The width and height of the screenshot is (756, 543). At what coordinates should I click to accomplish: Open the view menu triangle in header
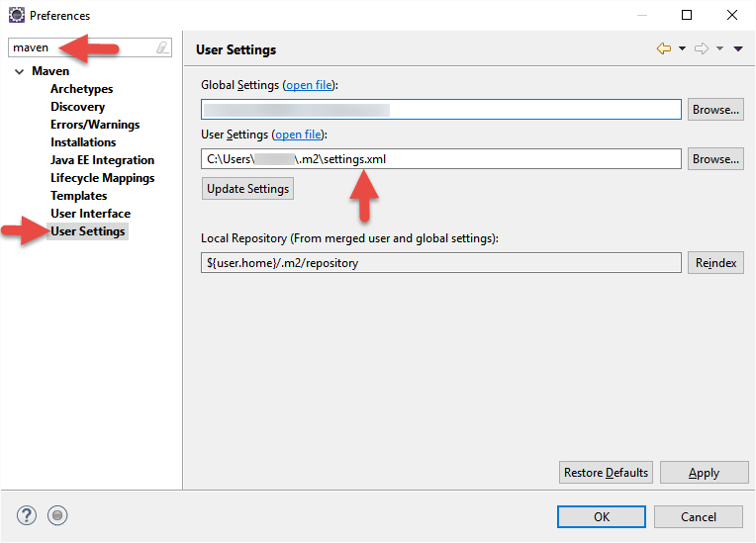tap(738, 48)
